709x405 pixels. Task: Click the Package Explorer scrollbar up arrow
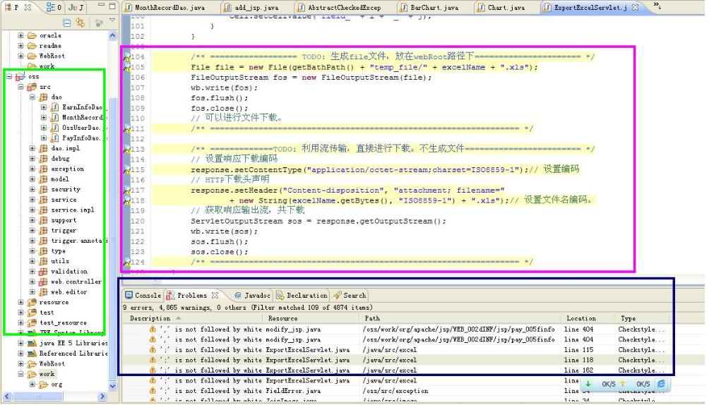click(x=112, y=36)
